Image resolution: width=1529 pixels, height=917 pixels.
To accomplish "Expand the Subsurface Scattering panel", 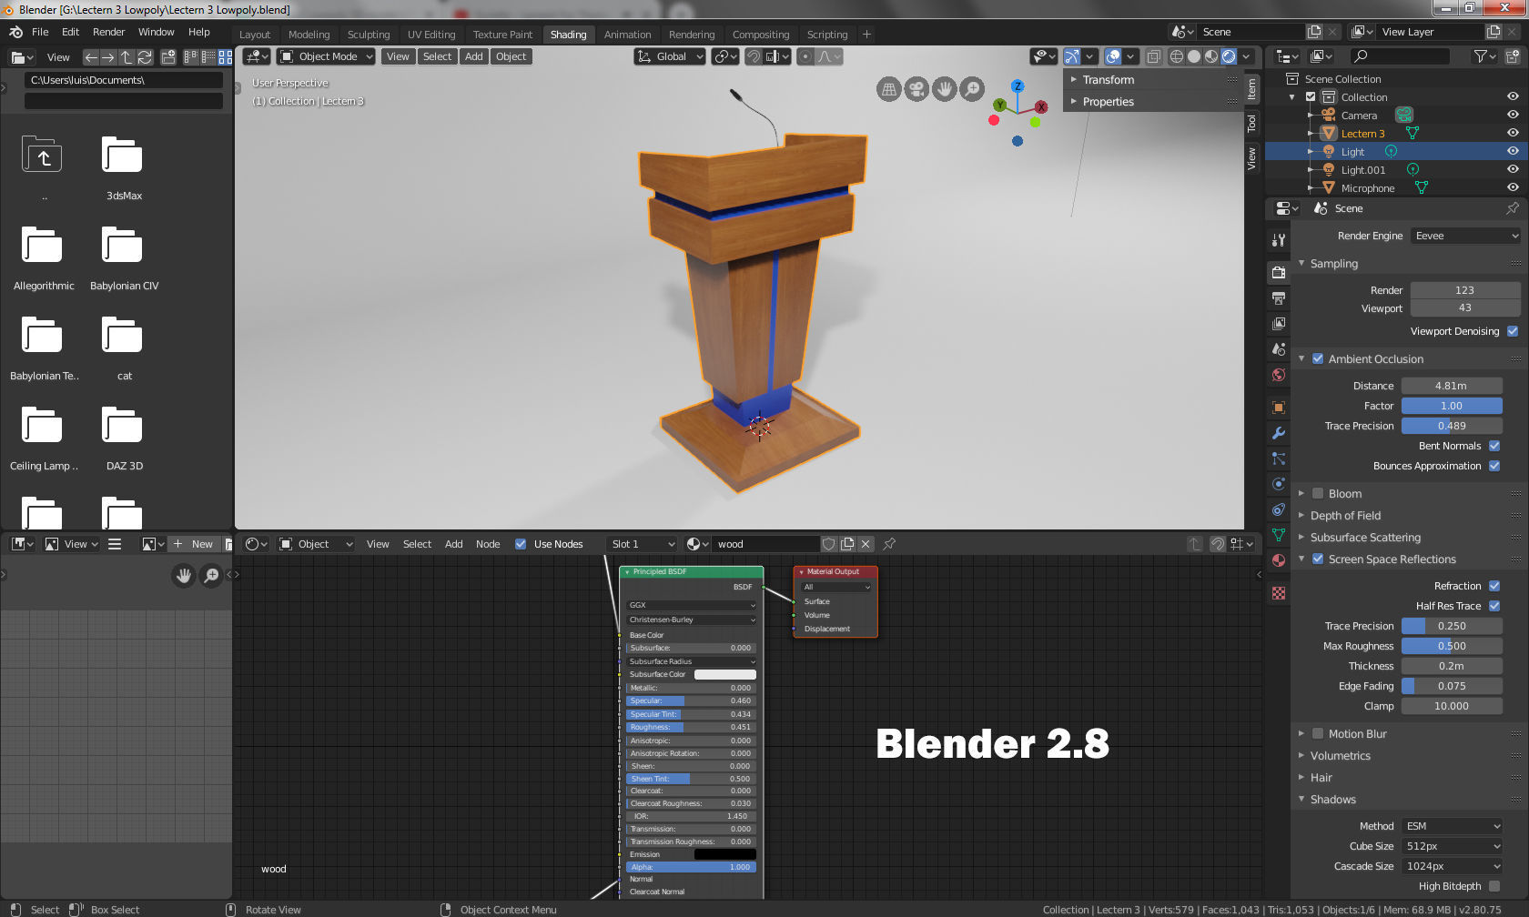I will (1365, 537).
